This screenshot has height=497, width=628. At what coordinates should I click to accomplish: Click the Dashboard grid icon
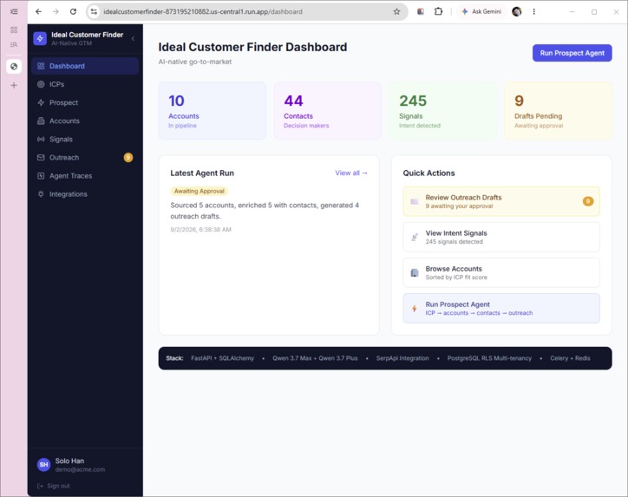[x=41, y=66]
